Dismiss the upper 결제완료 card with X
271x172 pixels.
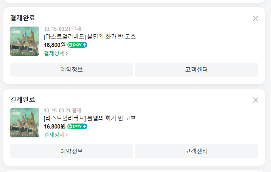(256, 18)
